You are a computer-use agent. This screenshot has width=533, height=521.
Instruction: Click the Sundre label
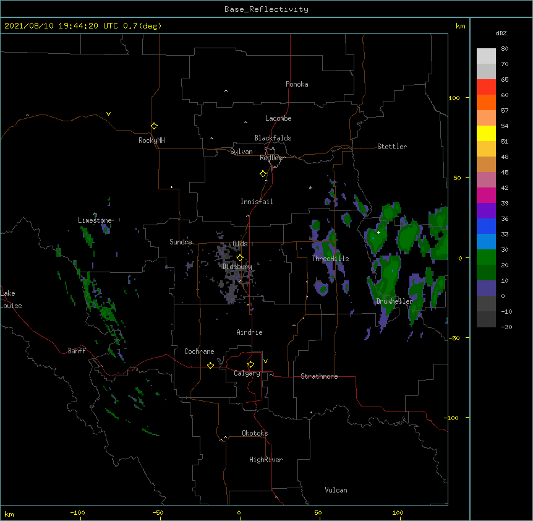181,242
